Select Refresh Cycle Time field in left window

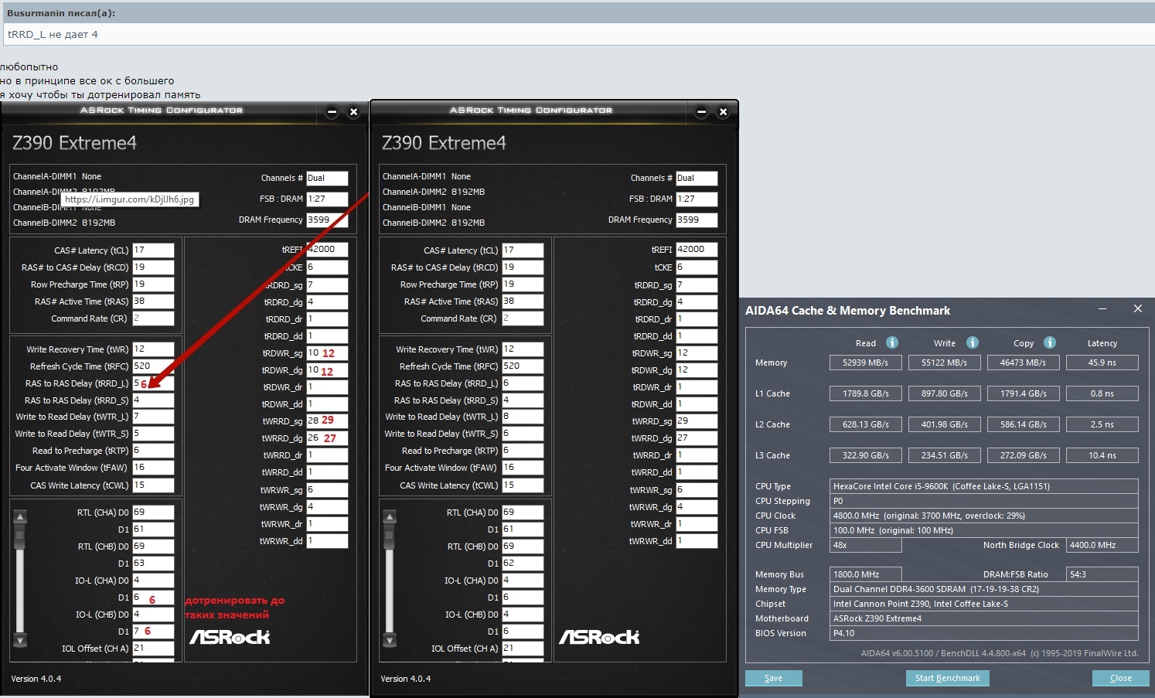pyautogui.click(x=153, y=366)
